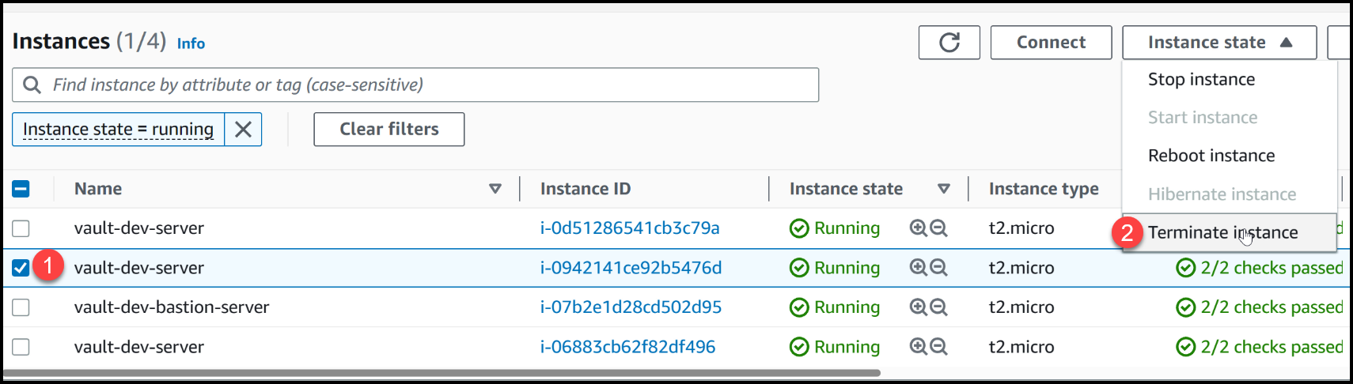Toggle the select-all header checkbox
The image size is (1353, 384).
21,189
